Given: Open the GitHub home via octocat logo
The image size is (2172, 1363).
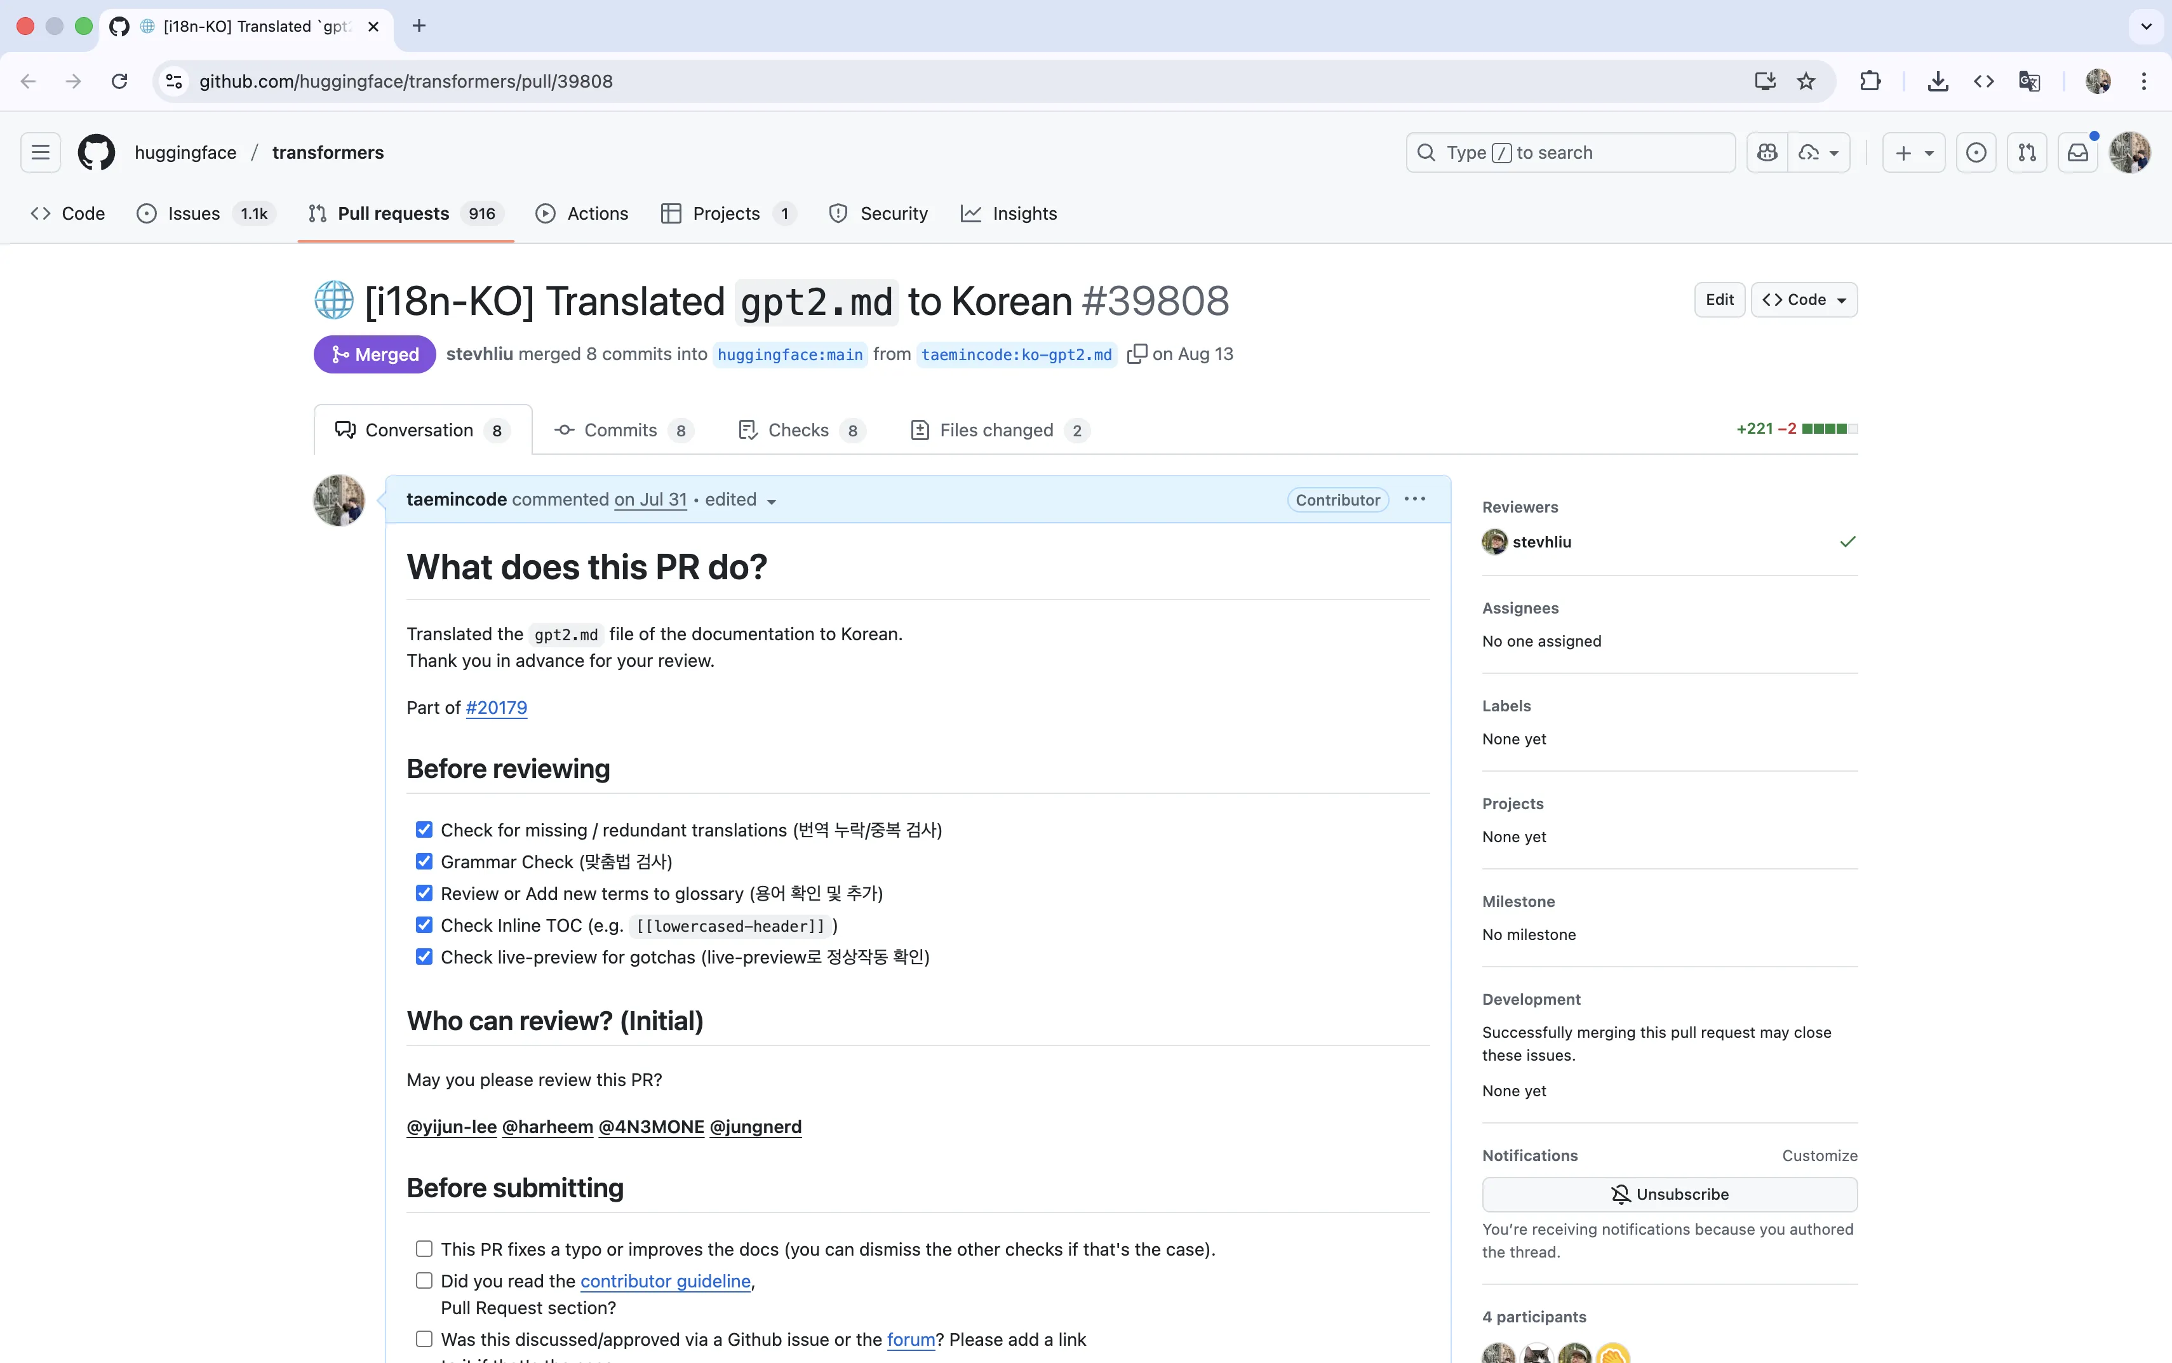Looking at the screenshot, I should tap(95, 151).
